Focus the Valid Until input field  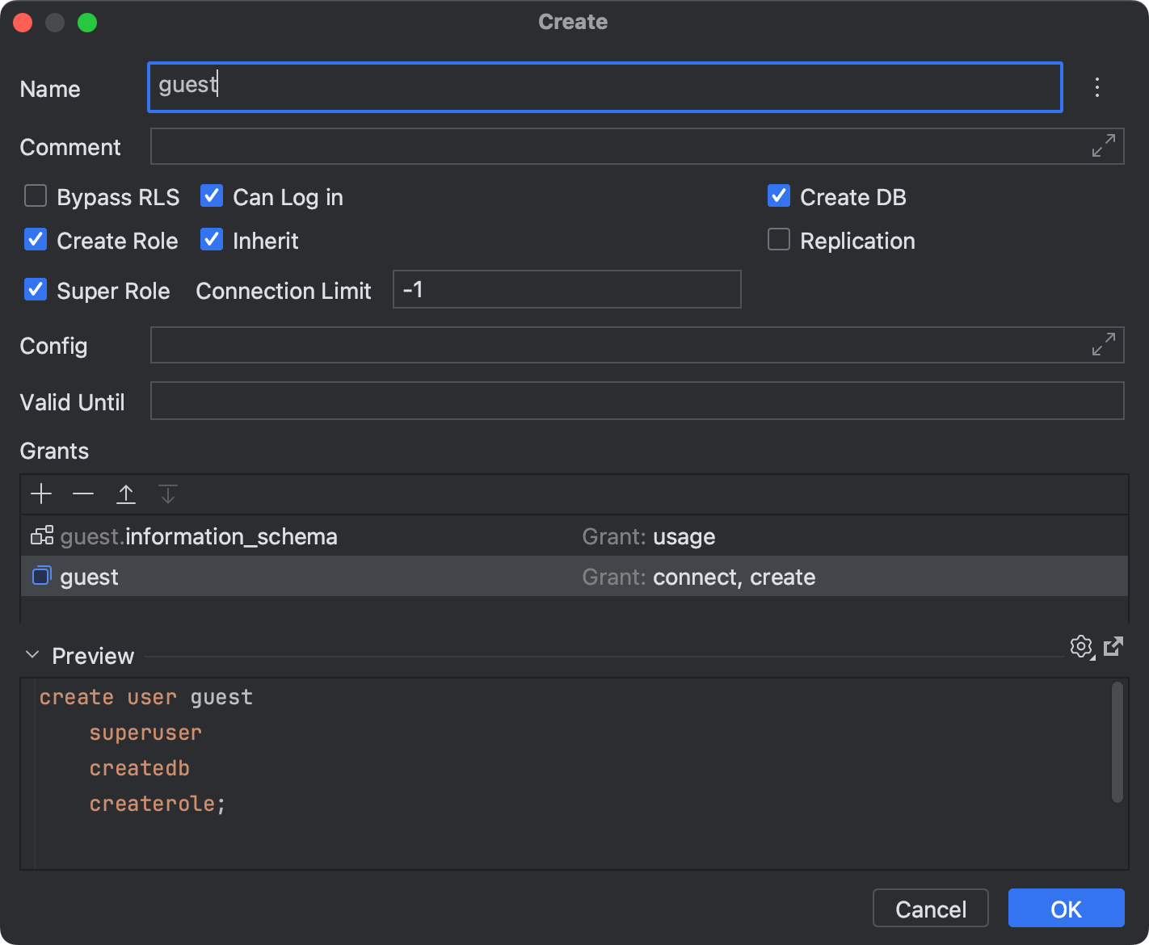pos(637,401)
